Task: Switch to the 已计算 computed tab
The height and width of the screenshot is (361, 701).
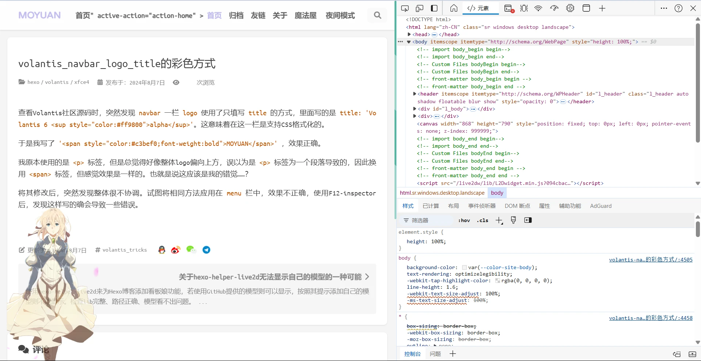Action: [431, 206]
